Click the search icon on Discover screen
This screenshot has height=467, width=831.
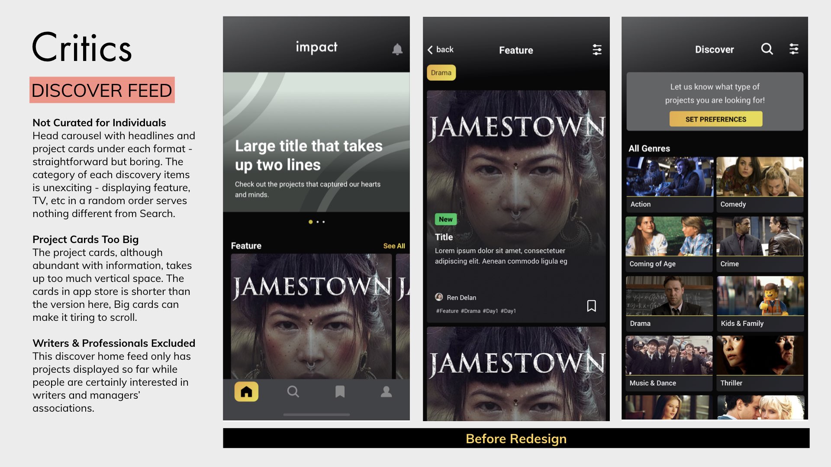point(767,49)
